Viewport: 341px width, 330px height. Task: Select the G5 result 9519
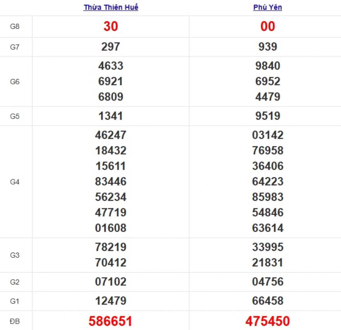[x=268, y=116]
